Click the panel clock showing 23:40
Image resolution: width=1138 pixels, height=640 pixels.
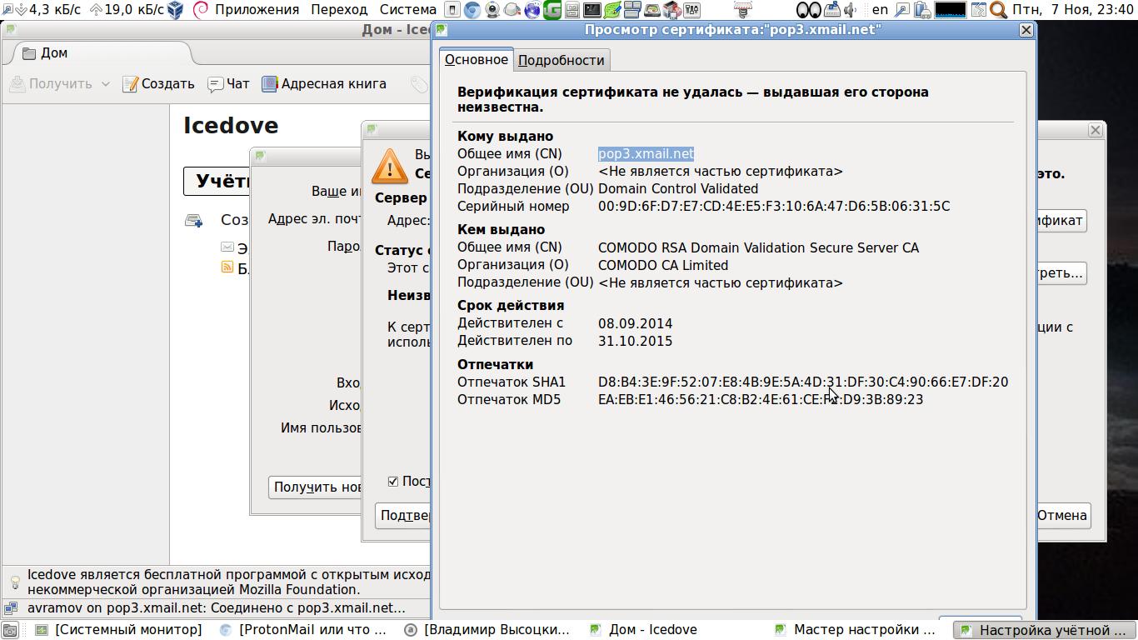(1072, 10)
